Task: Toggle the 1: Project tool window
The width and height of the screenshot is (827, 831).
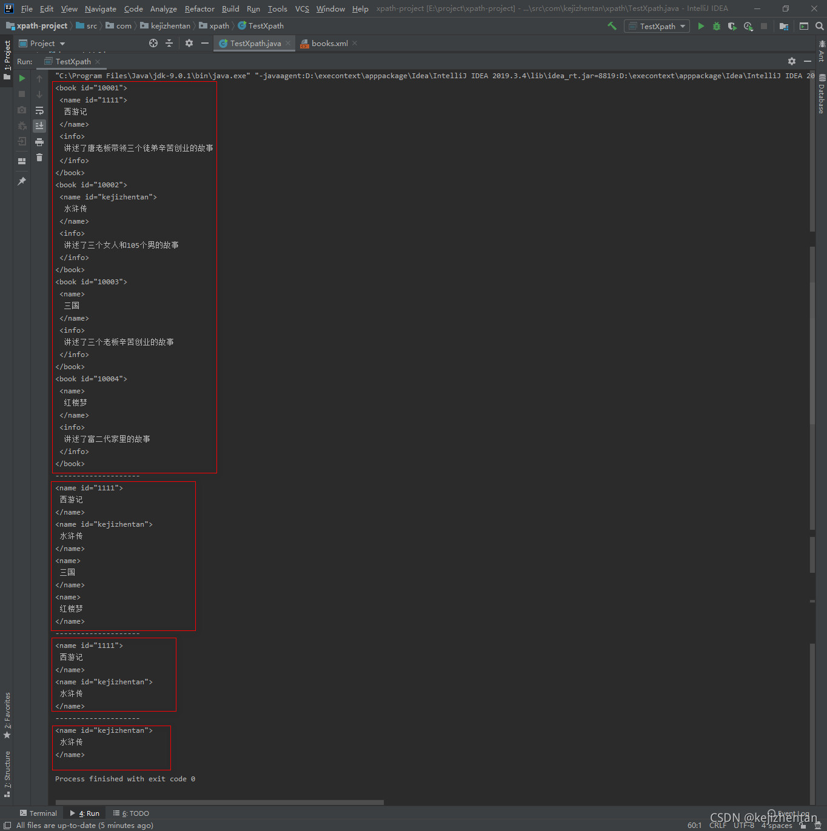Action: (7, 60)
